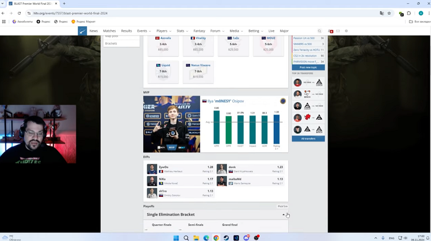Viewport: 431px width, 241px height.
Task: Open HLTV notifications icon with red badge
Action: pos(331,31)
